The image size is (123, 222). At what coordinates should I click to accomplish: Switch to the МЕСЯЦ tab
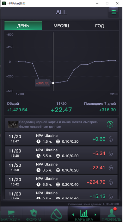61,26
